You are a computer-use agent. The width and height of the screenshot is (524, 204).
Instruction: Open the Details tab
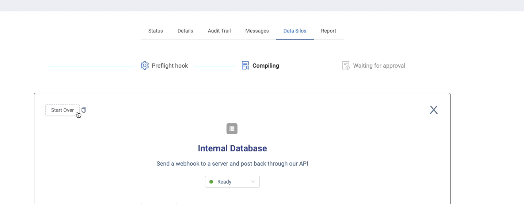click(x=185, y=31)
